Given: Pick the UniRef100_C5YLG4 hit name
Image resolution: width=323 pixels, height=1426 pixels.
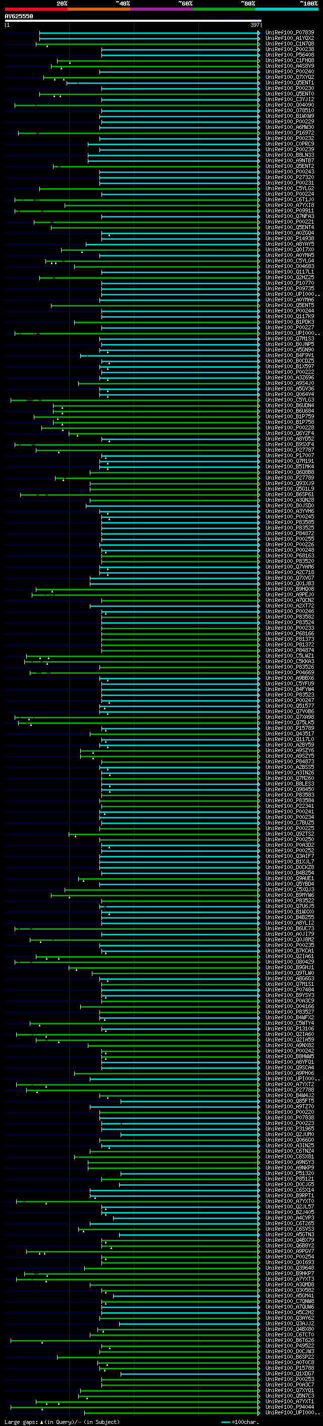Looking at the screenshot, I should pos(289,261).
